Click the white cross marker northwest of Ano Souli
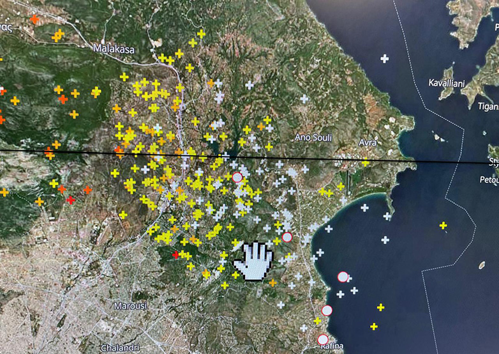This screenshot has width=499, height=354. (250, 84)
